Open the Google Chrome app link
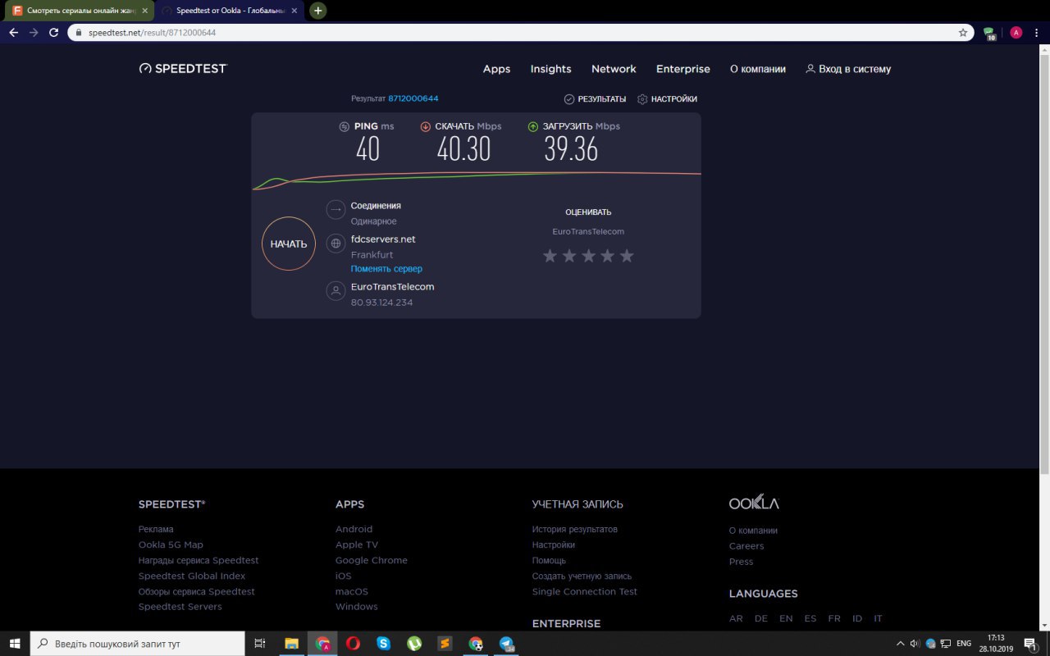This screenshot has width=1050, height=656. 372,561
